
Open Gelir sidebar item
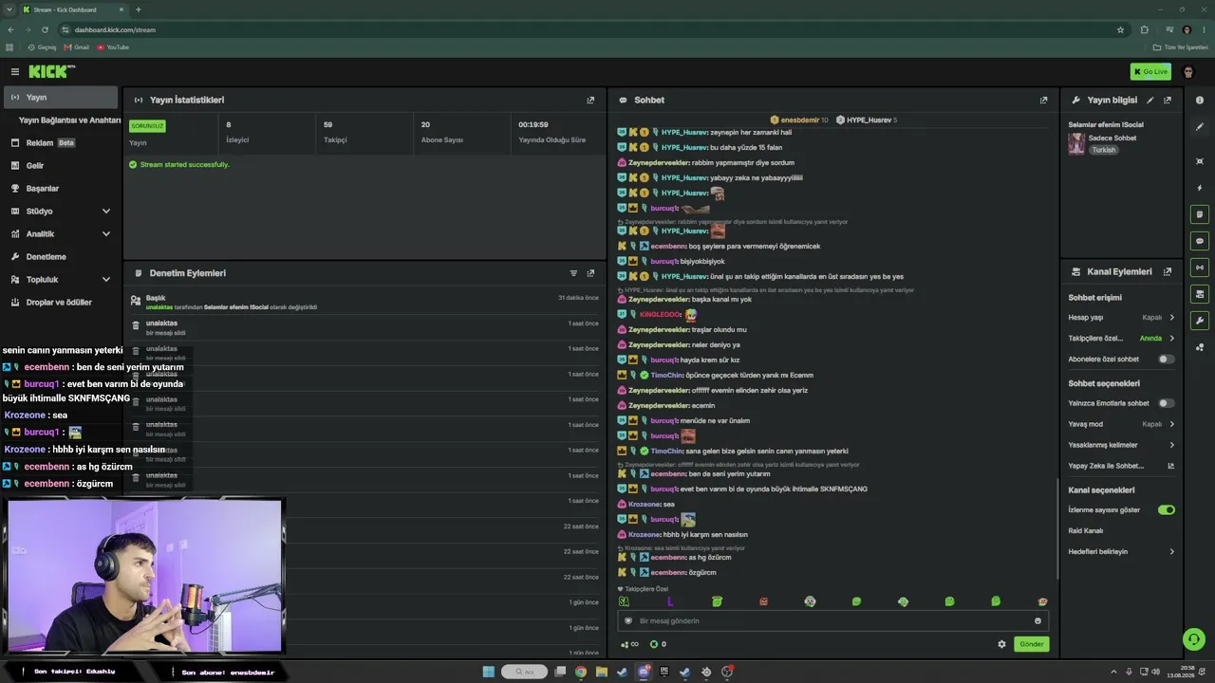pyautogui.click(x=61, y=165)
